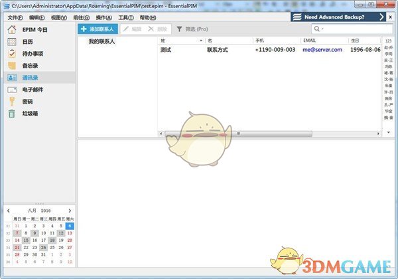
Task: Jump to 吴-王 in the index strip
Action: [x=388, y=60]
